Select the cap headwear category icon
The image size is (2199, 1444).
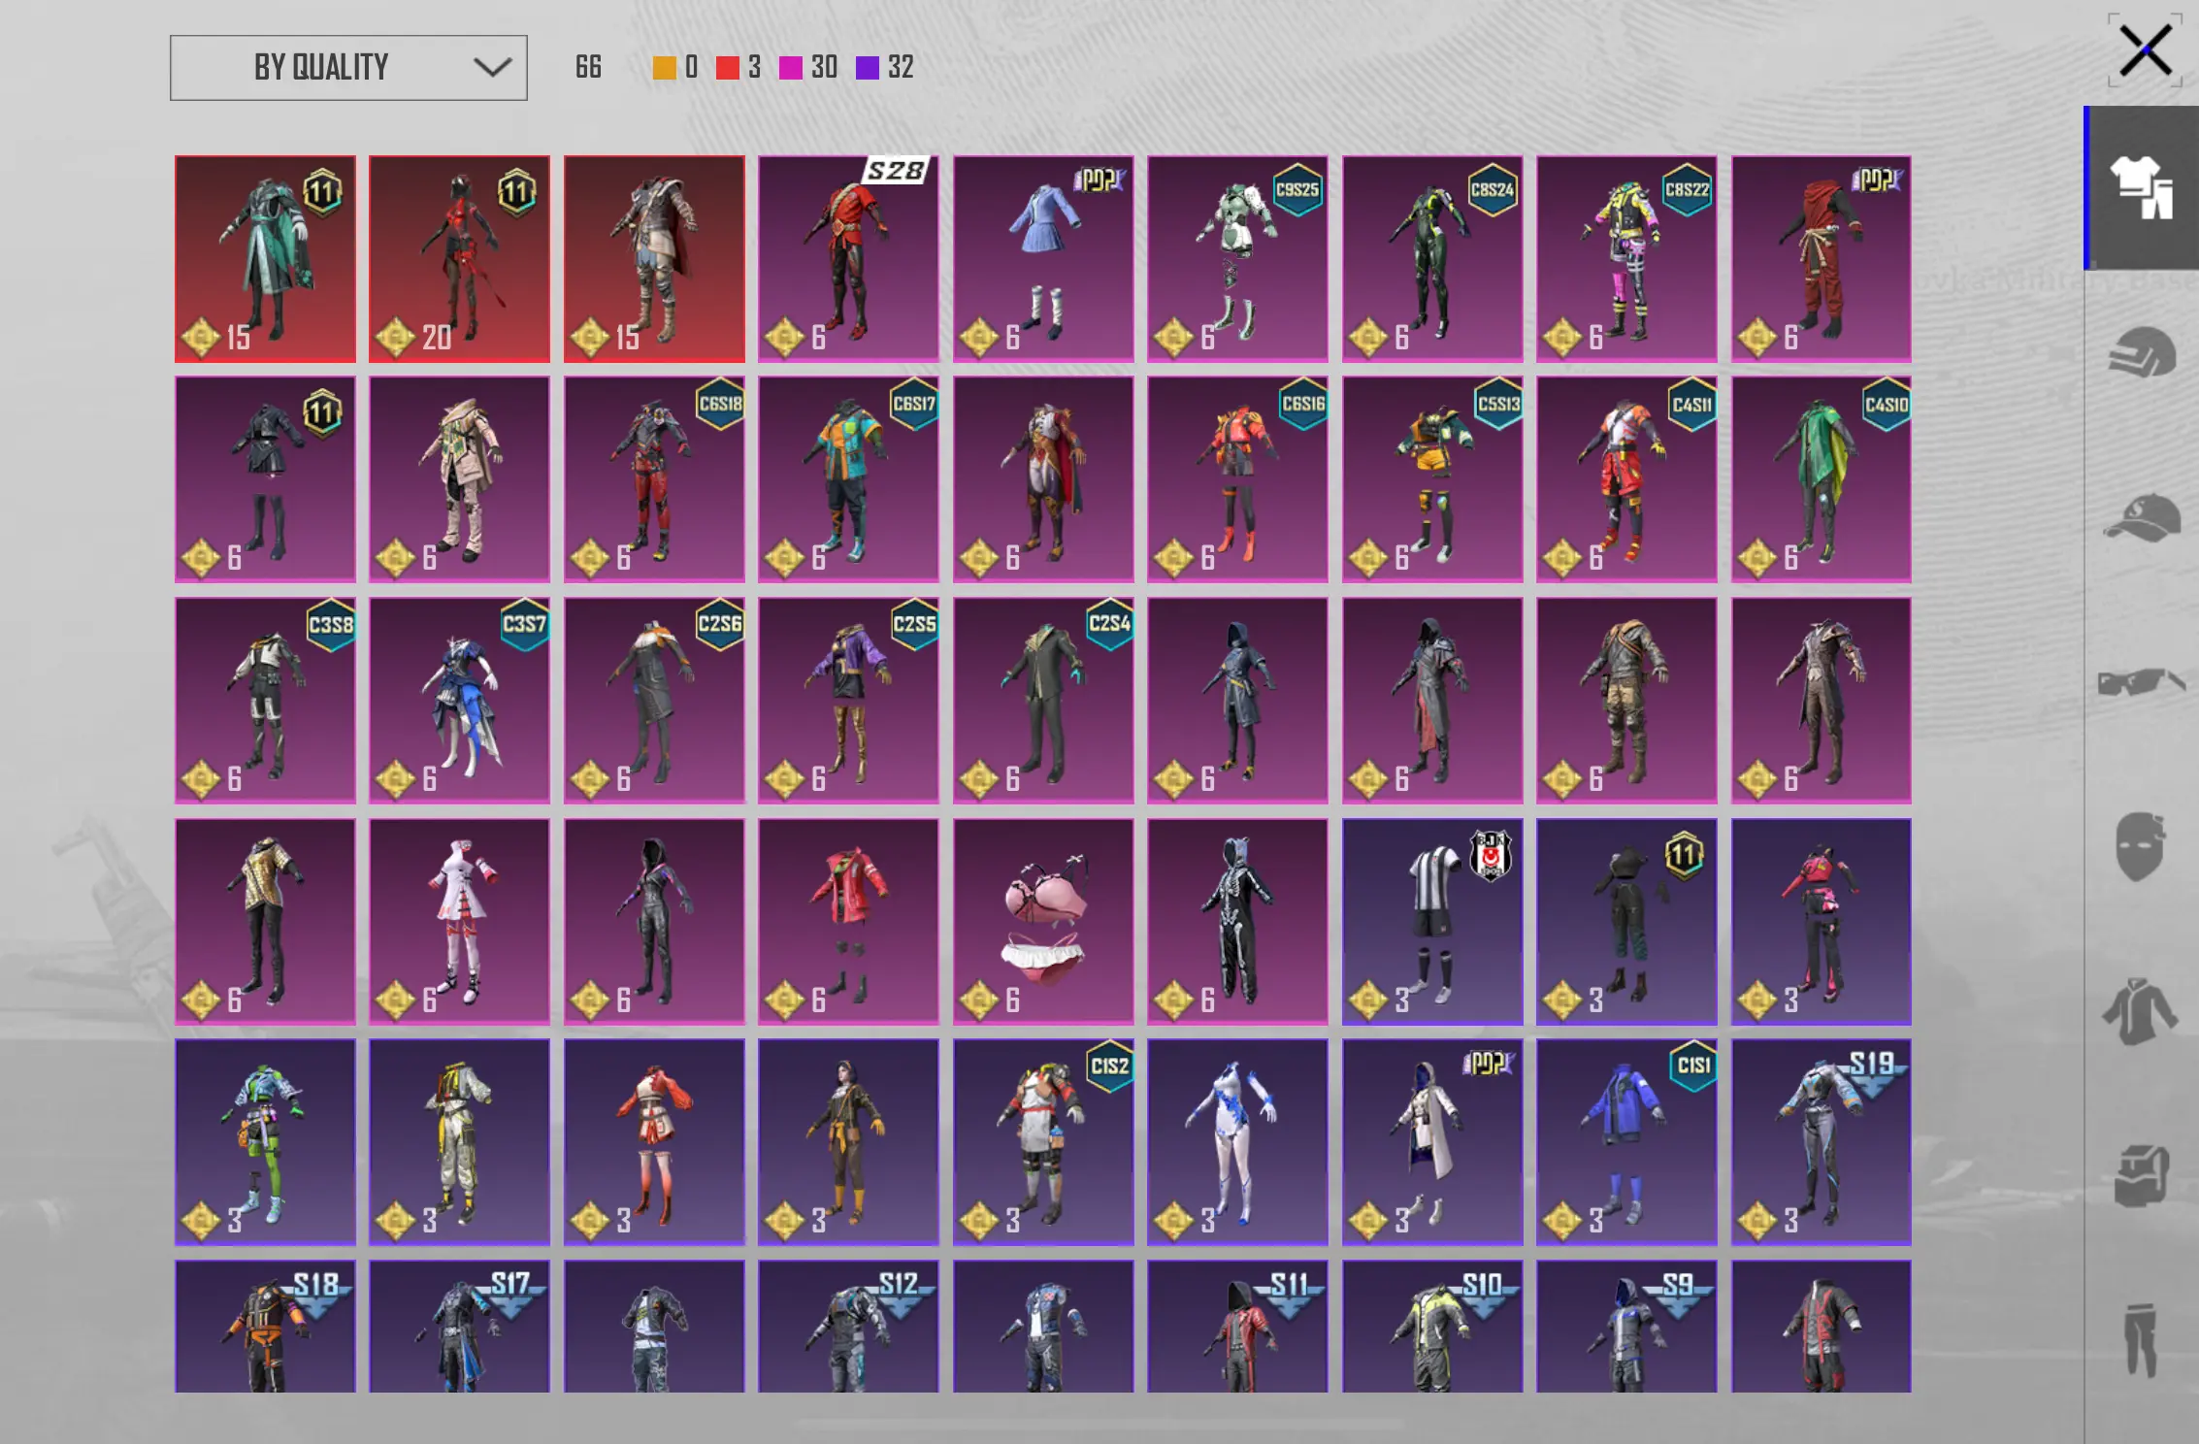(2142, 517)
